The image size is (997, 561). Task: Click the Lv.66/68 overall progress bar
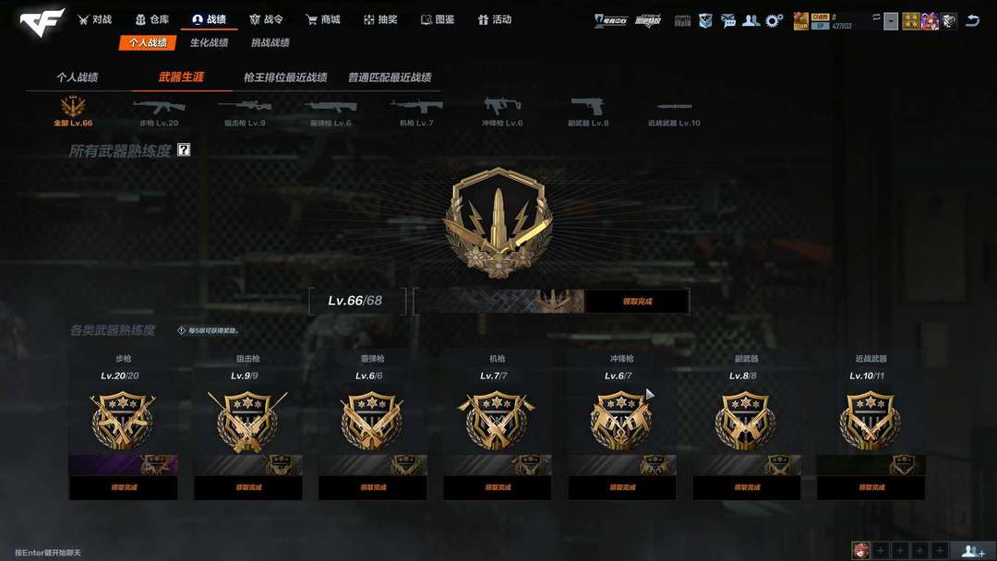pos(499,301)
